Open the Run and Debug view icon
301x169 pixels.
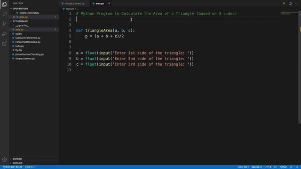tap(4, 34)
